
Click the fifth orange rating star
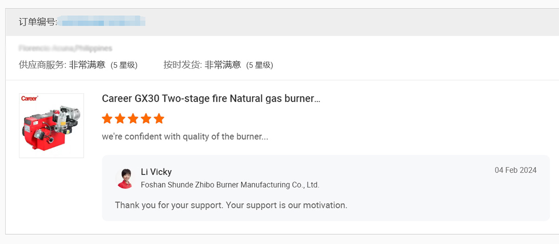tap(159, 119)
